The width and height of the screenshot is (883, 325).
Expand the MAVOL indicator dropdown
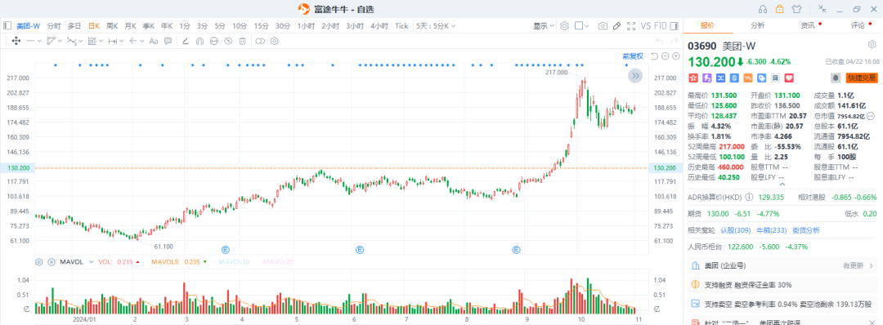[x=91, y=262]
